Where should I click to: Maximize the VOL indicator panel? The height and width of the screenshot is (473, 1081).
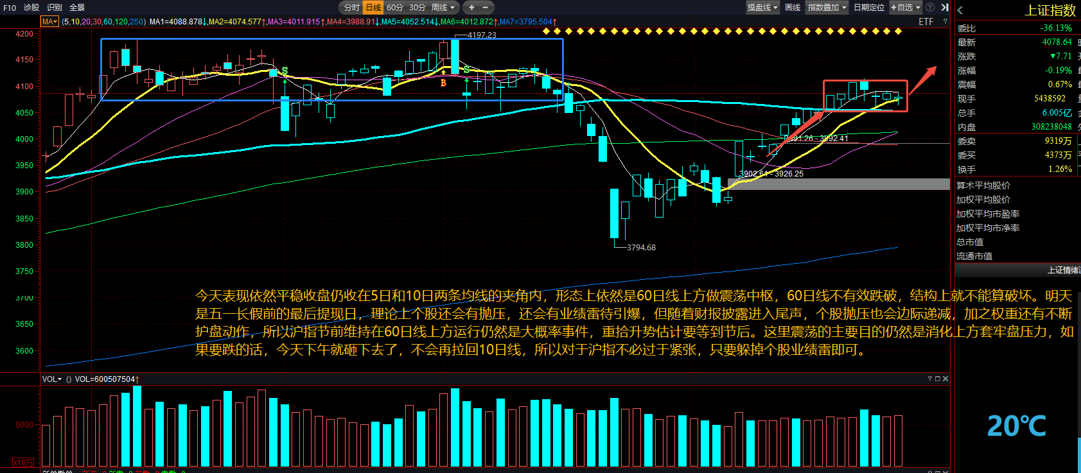(937, 379)
